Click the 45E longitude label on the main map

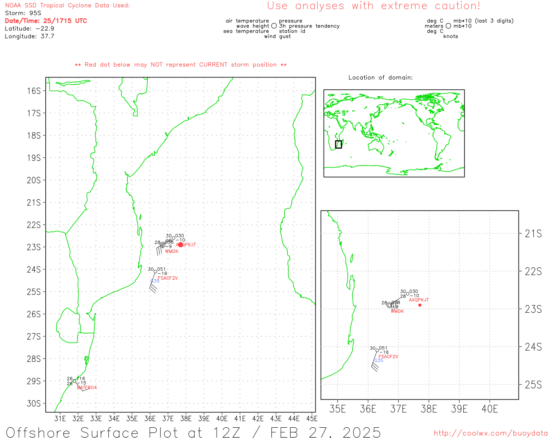coord(312,418)
